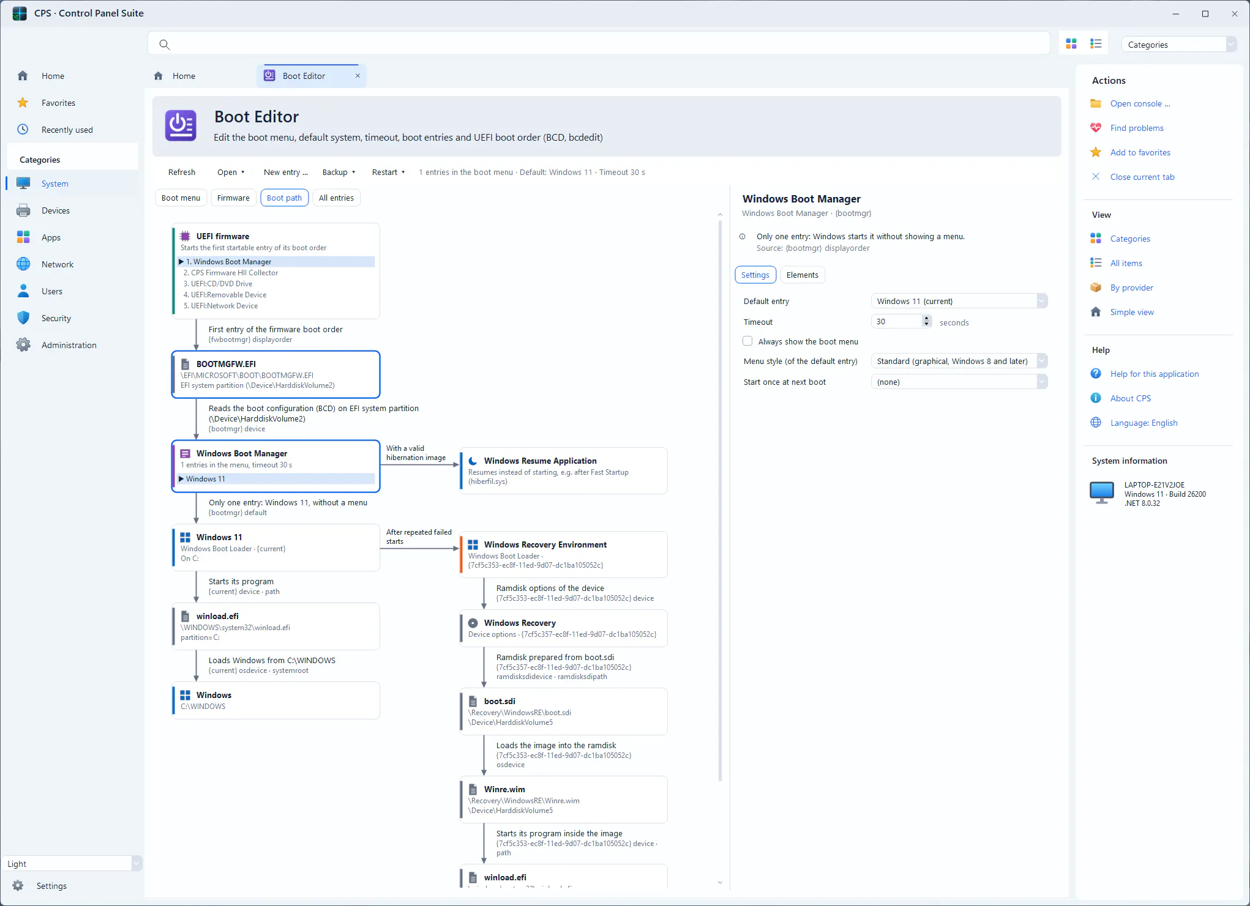Image resolution: width=1250 pixels, height=906 pixels.
Task: Click the Simple view house icon
Action: click(x=1096, y=312)
